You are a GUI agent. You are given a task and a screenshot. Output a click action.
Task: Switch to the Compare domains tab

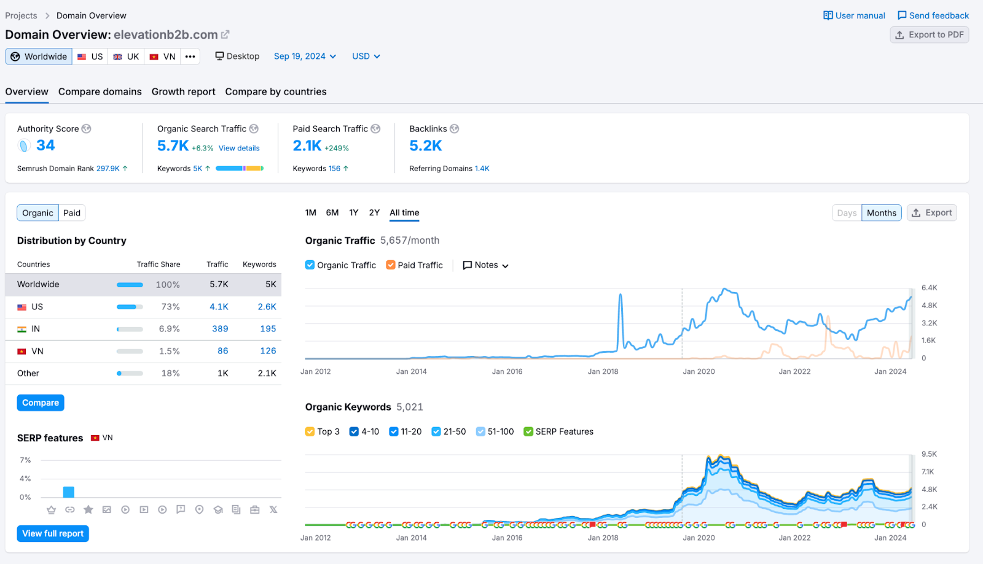pyautogui.click(x=100, y=91)
